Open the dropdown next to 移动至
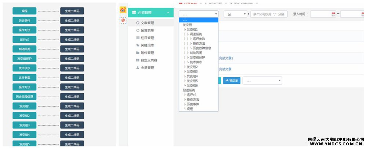 tap(262, 81)
